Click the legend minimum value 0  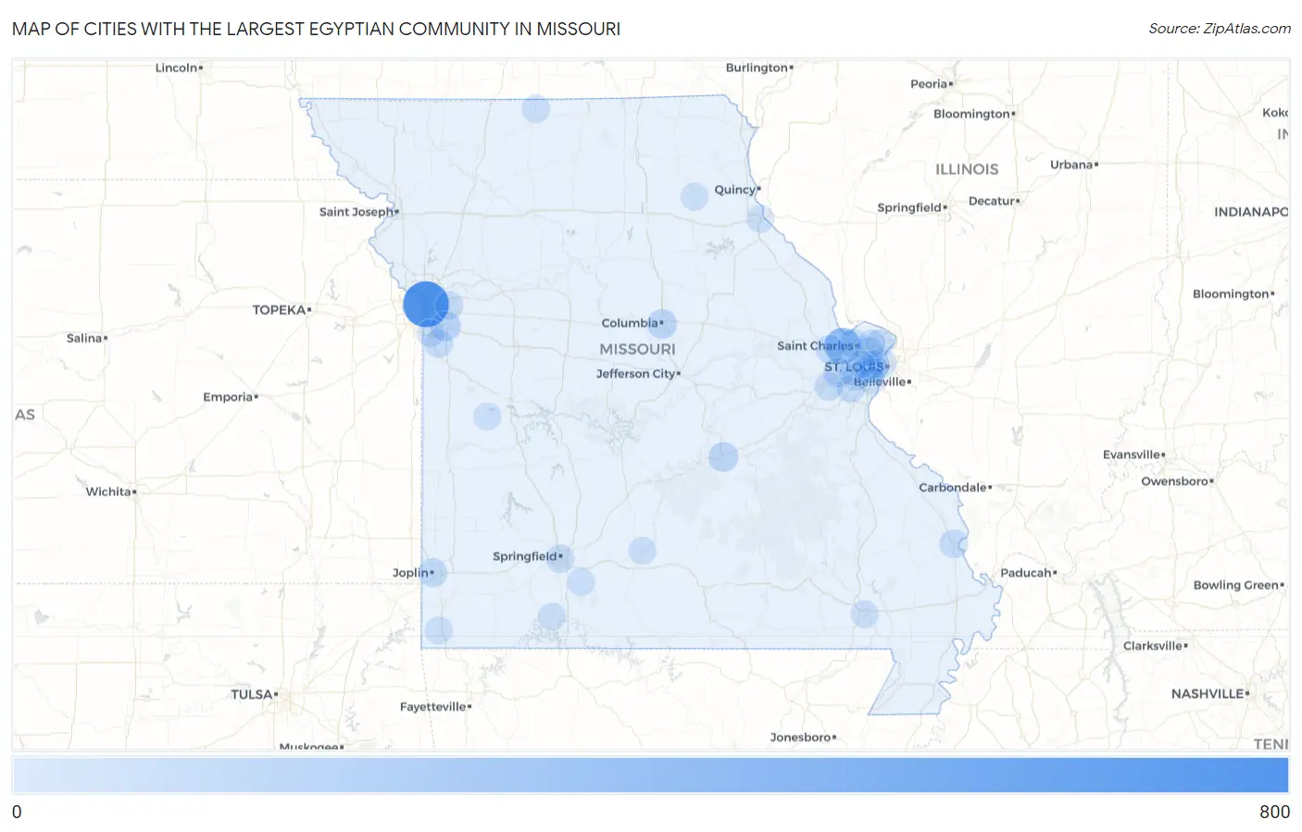[x=17, y=812]
